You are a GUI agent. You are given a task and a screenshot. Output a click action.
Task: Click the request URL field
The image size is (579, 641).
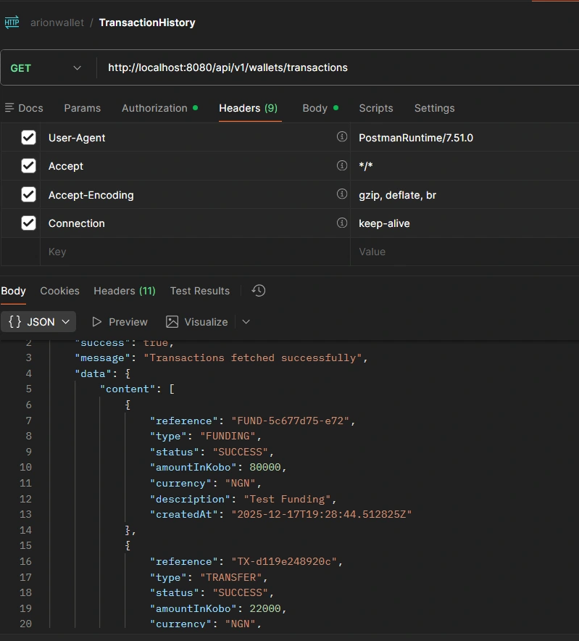(333, 67)
